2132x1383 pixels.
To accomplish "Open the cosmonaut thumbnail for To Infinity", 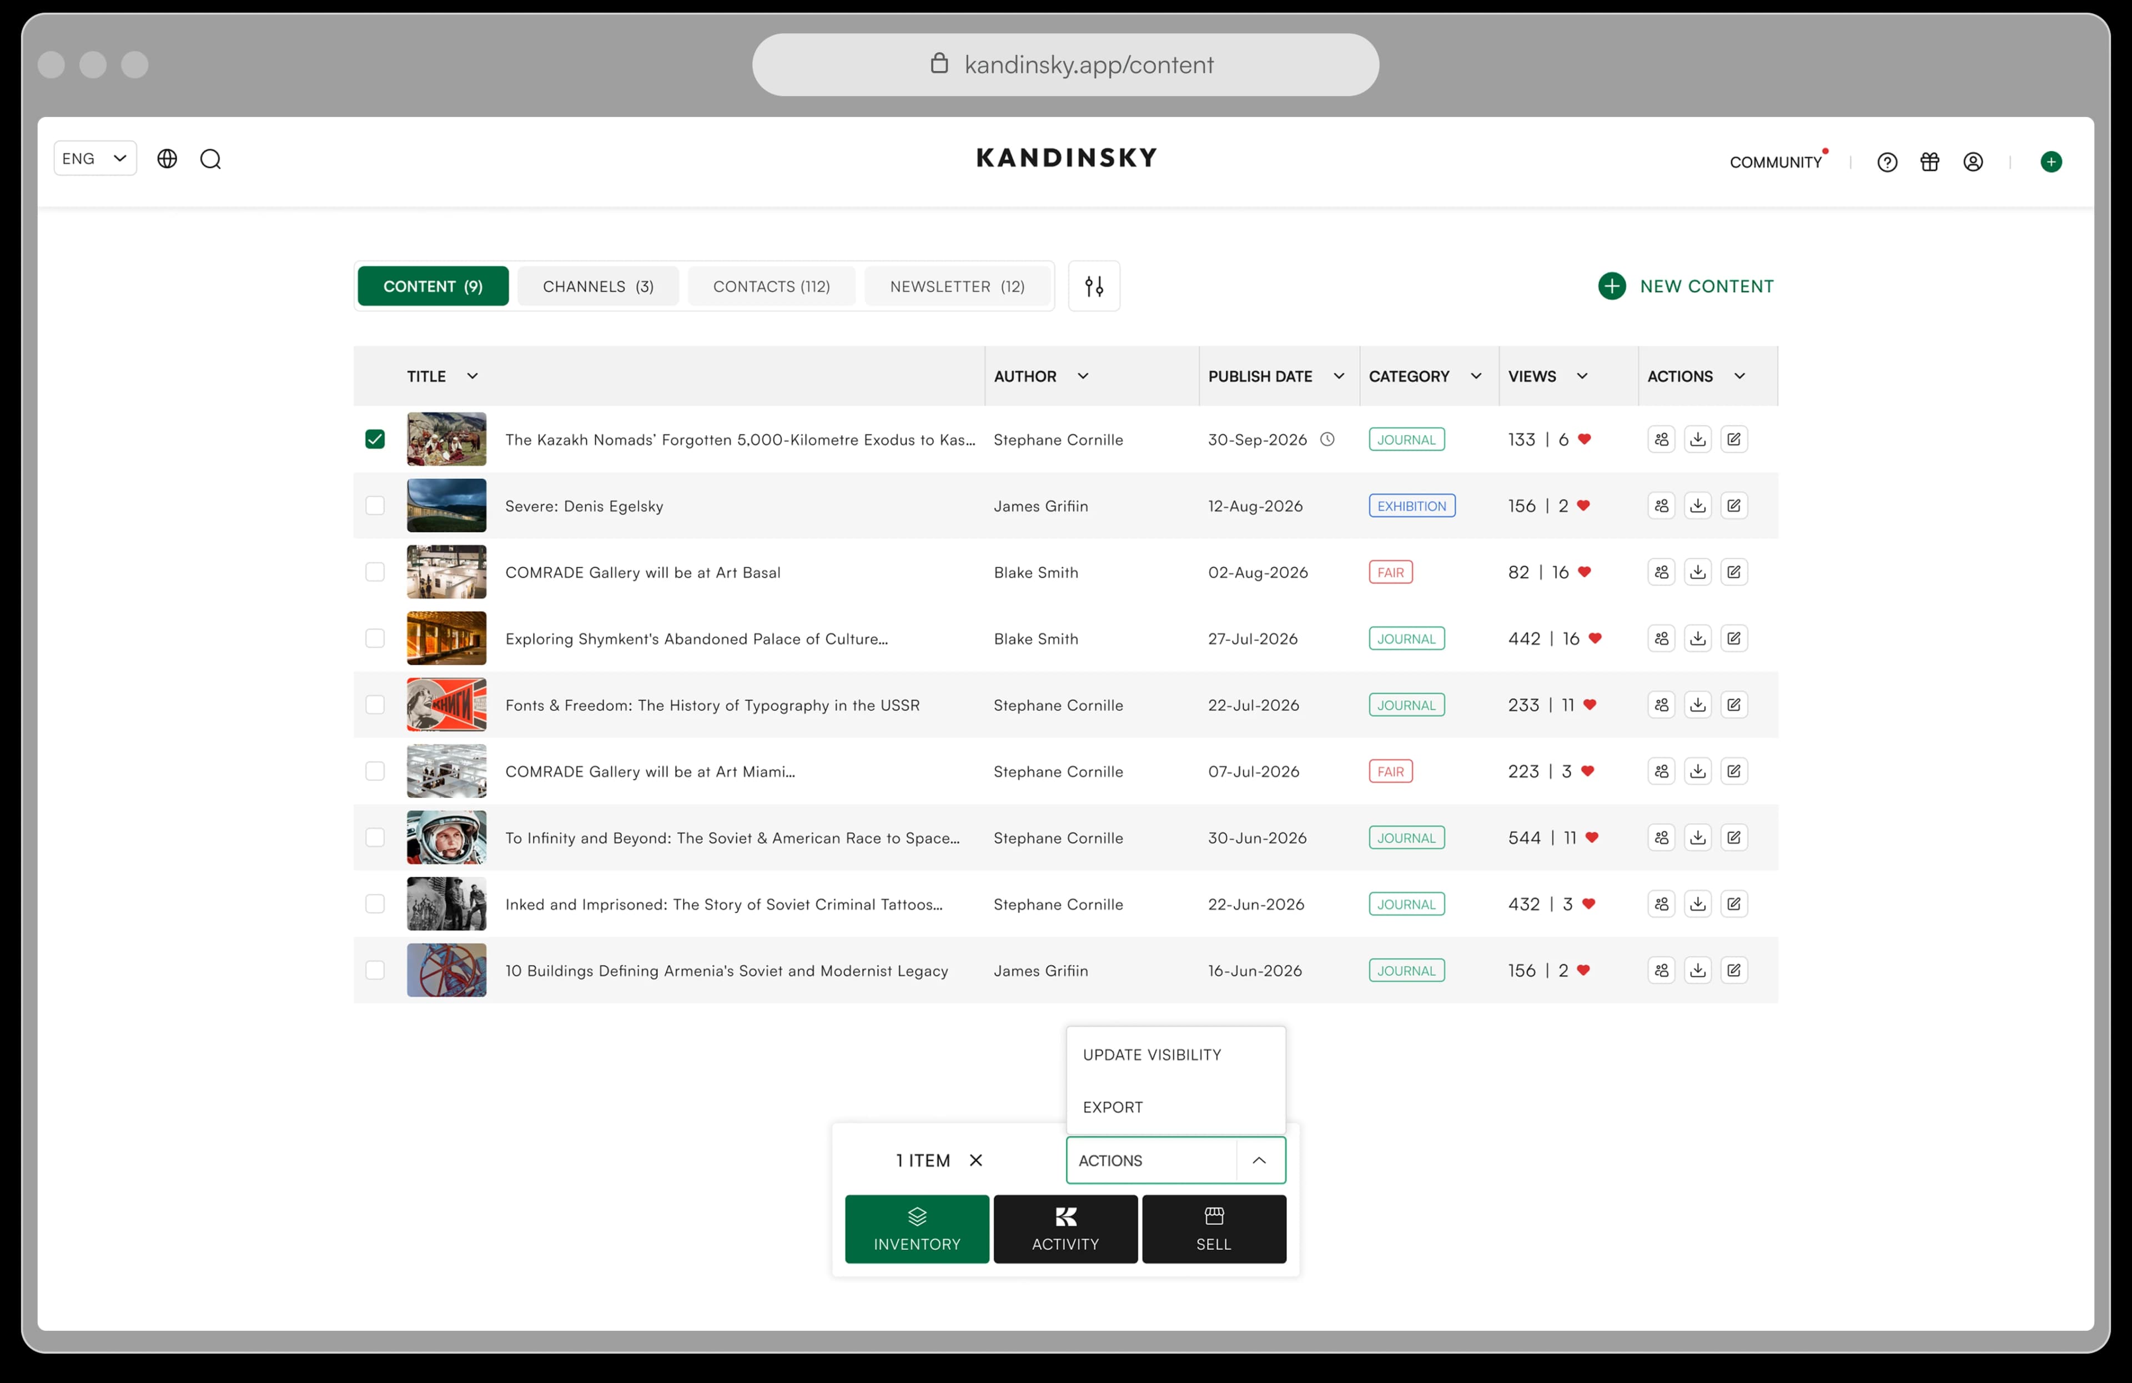I will [446, 838].
